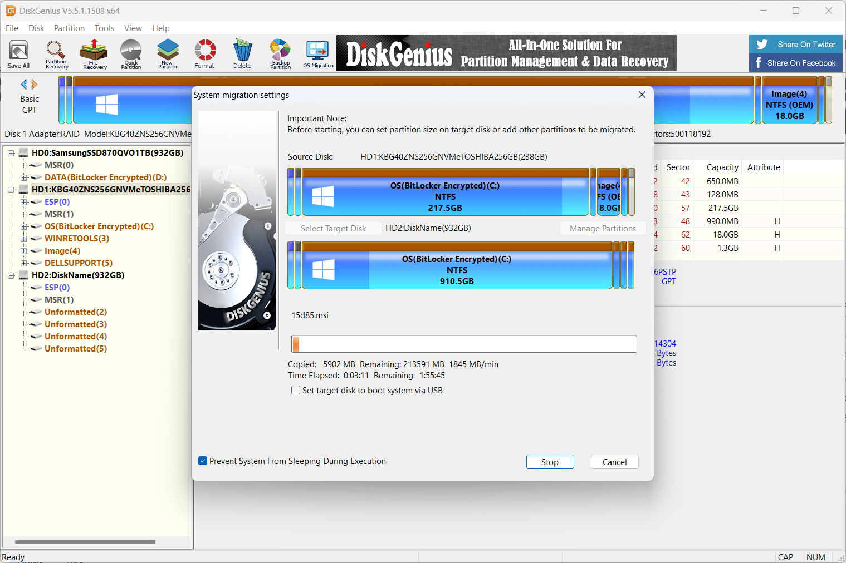Open the Help menu
Viewport: 846px width, 563px height.
[161, 28]
